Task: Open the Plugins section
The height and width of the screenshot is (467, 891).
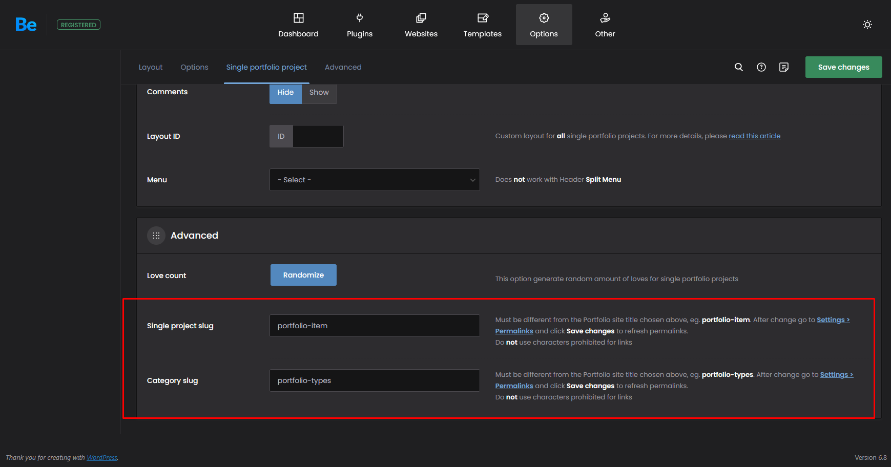Action: [x=360, y=25]
